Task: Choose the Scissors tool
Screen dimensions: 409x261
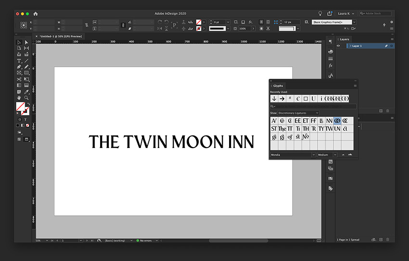Action: 19,79
